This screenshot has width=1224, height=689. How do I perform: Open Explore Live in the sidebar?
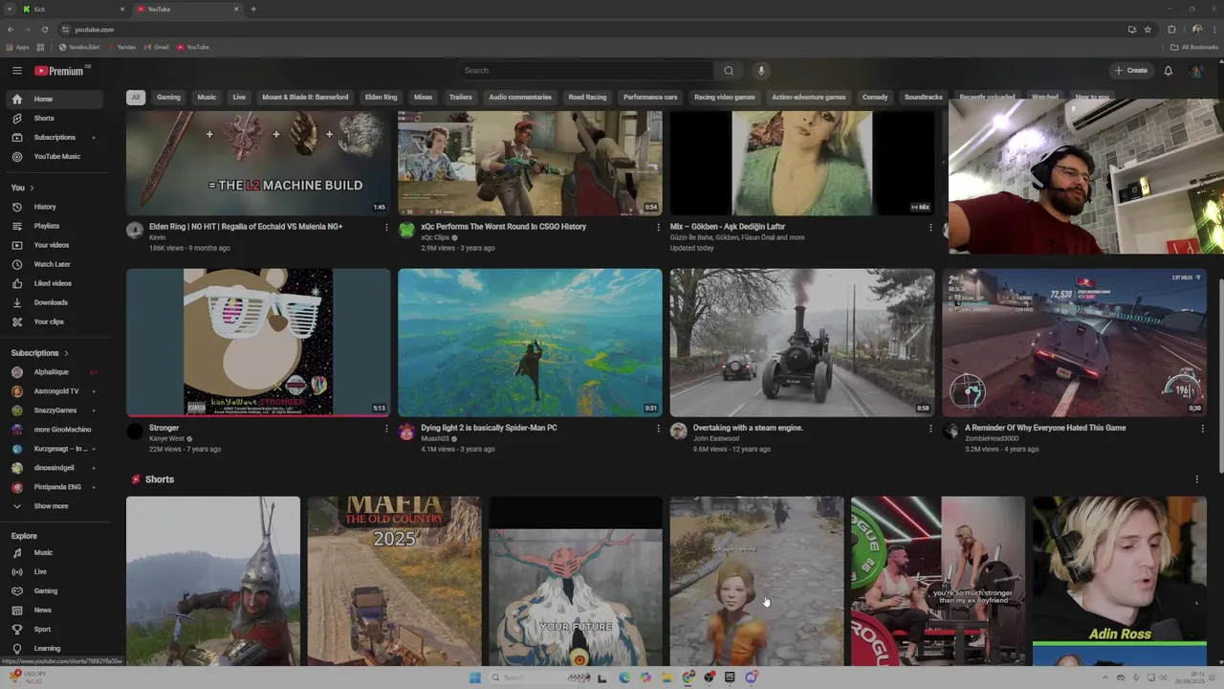53,572
